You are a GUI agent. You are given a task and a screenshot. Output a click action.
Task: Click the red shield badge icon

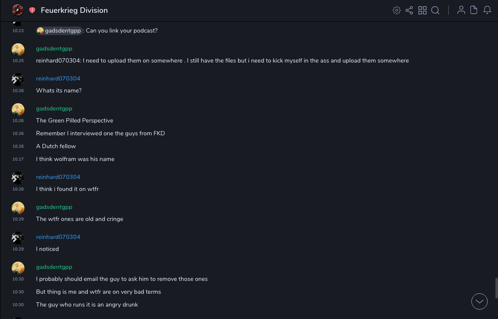tap(32, 10)
